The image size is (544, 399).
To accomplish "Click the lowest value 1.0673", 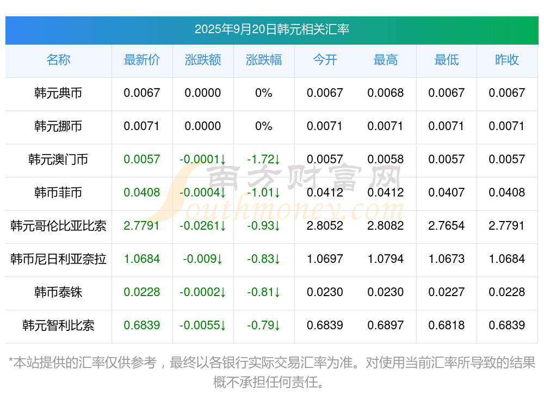I will point(447,259).
